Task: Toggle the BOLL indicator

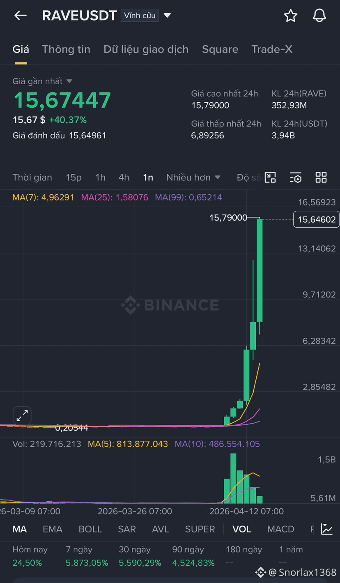Action: (x=90, y=529)
